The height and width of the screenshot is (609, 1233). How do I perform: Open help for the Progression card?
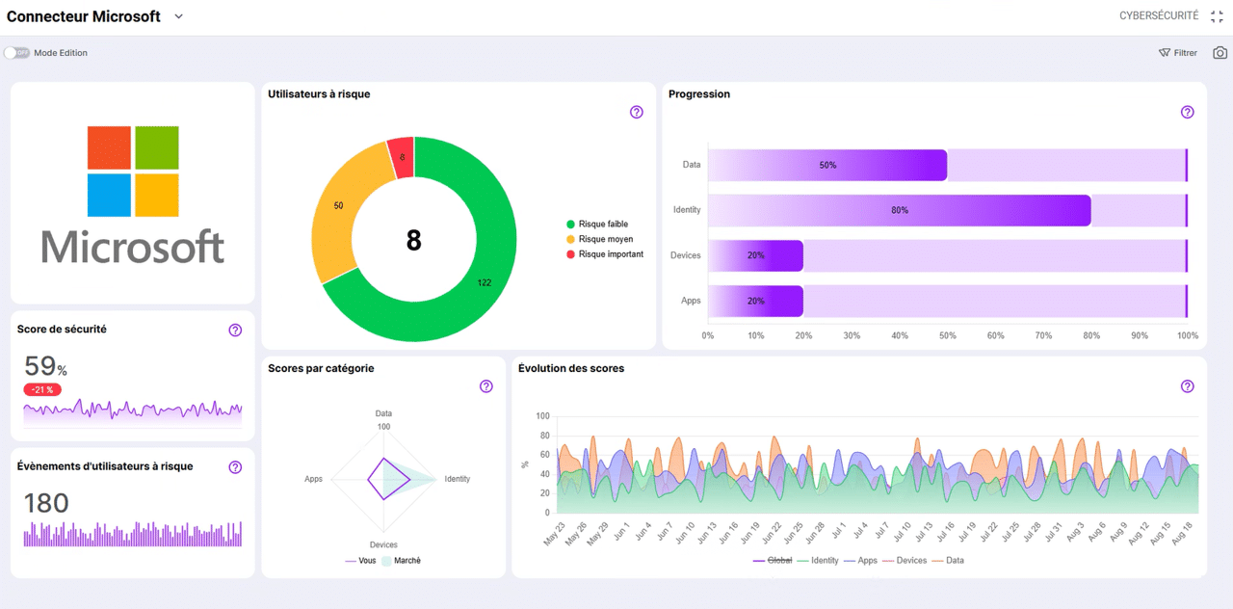1188,112
